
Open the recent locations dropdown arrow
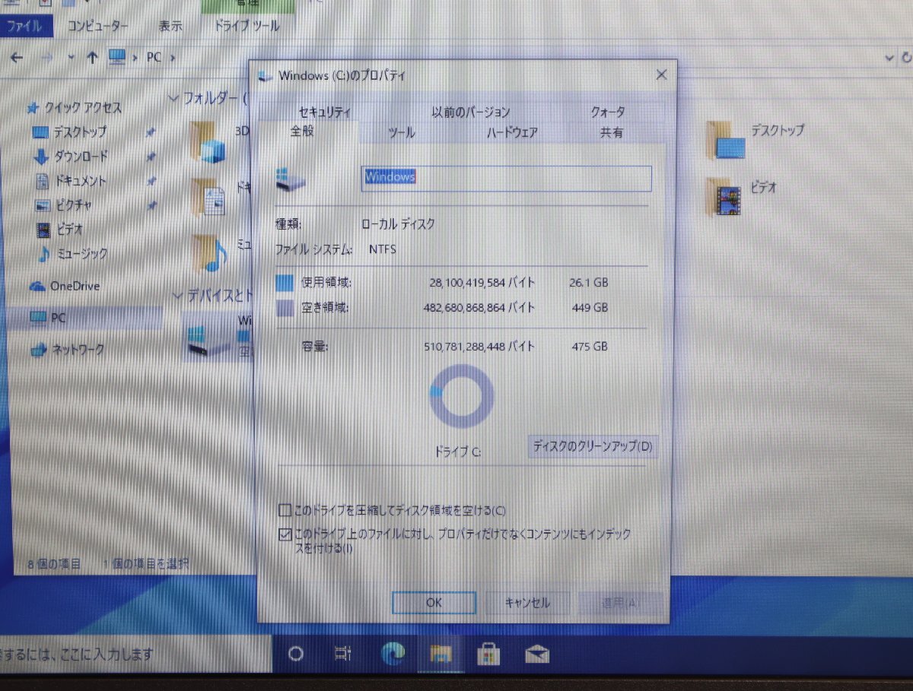tap(72, 58)
